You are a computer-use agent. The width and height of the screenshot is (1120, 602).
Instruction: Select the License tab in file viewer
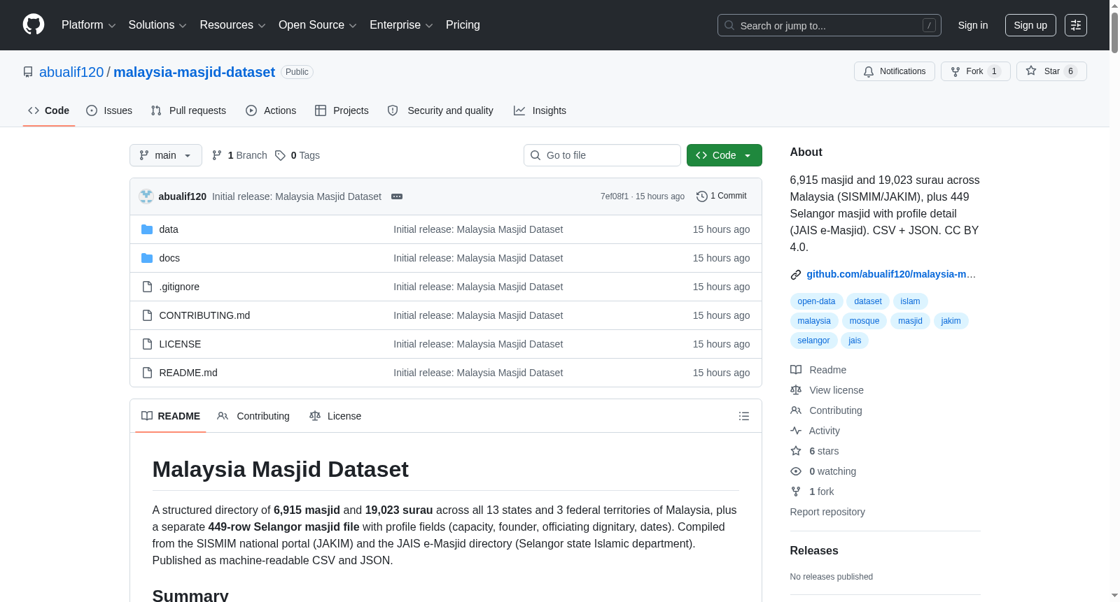335,416
